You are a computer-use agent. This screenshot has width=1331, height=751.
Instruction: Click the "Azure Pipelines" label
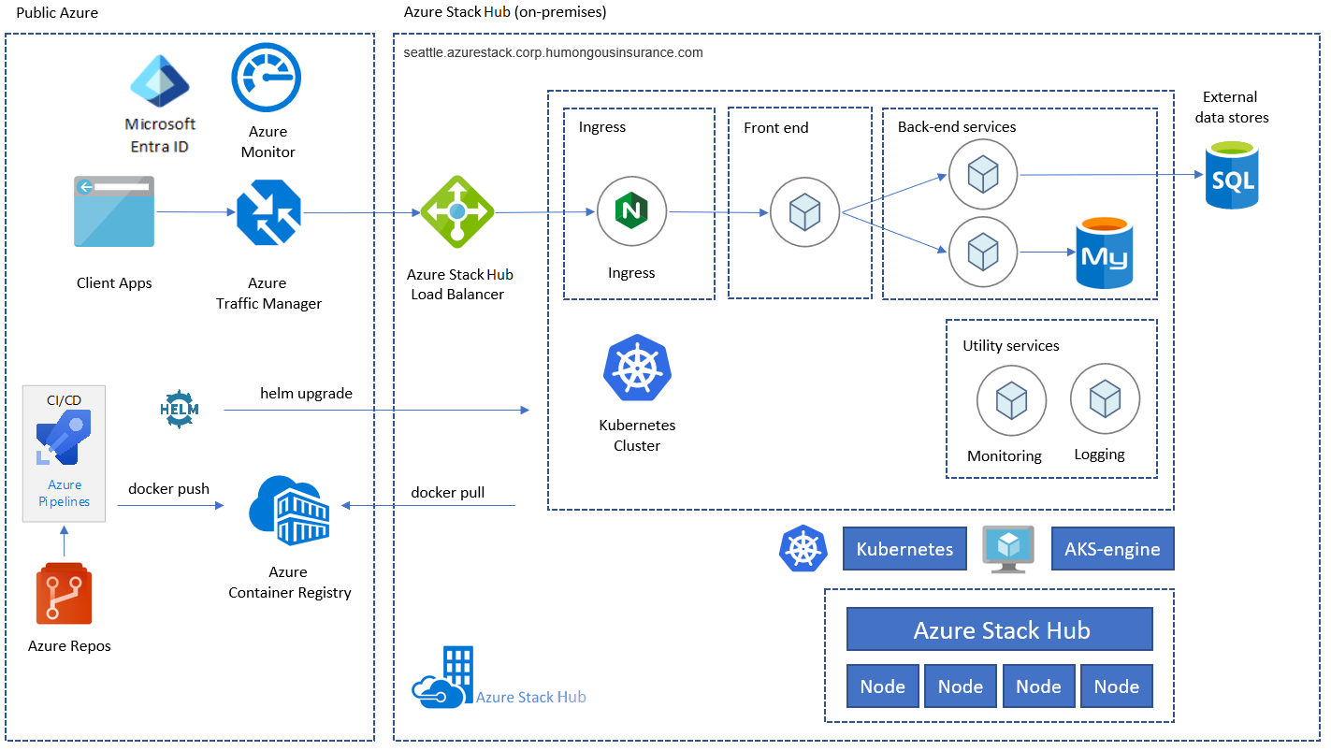pos(65,493)
